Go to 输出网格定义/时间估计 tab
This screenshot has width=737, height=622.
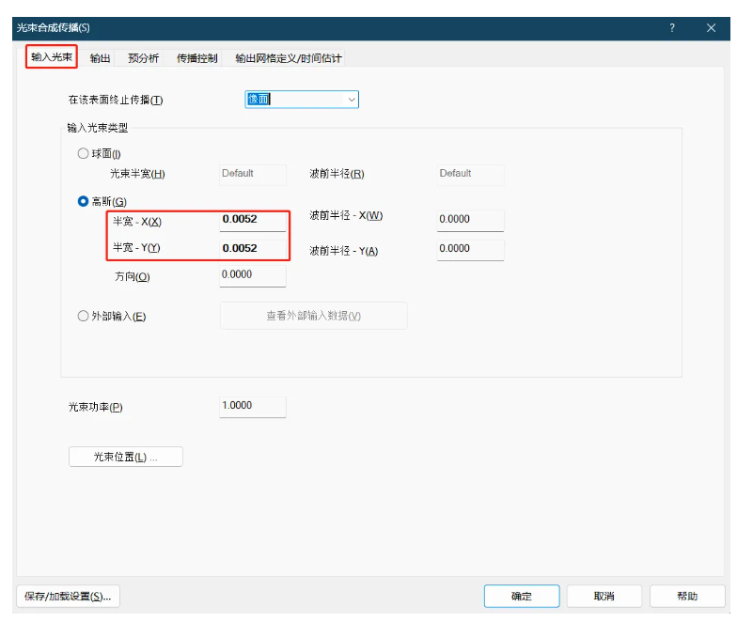289,58
